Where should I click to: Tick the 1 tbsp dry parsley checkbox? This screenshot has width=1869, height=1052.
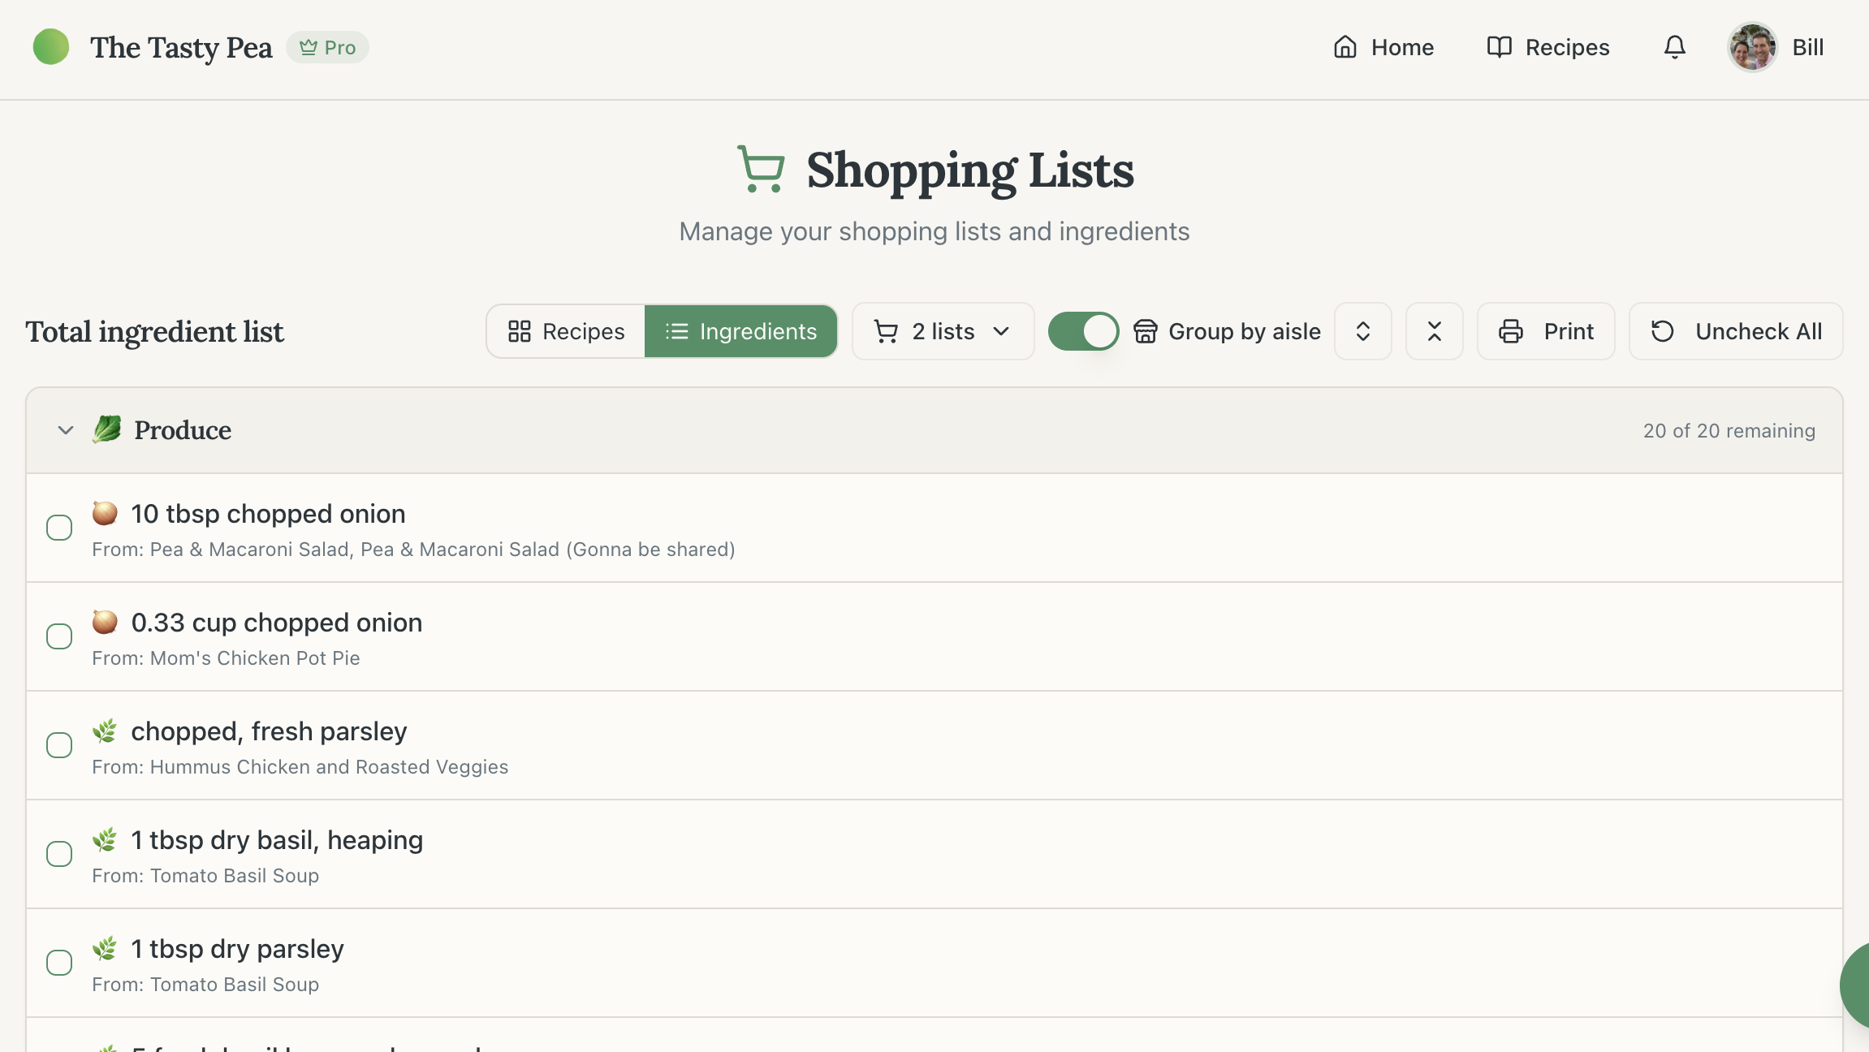[59, 963]
